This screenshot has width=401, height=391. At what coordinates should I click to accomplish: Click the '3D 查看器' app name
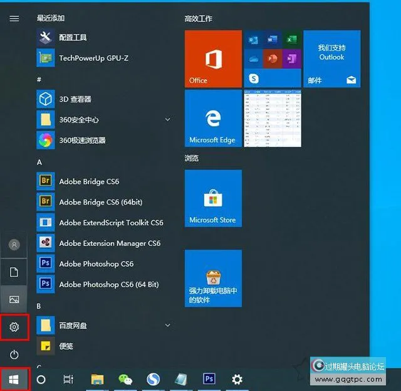pyautogui.click(x=75, y=99)
